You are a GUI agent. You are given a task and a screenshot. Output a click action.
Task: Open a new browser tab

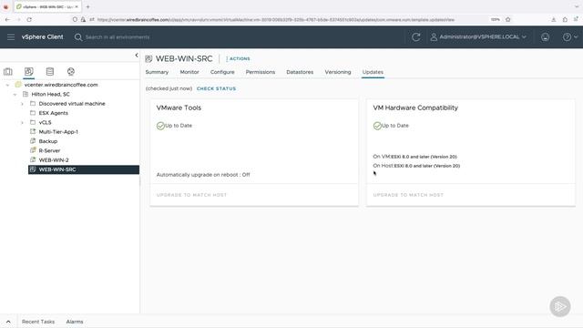87,6
